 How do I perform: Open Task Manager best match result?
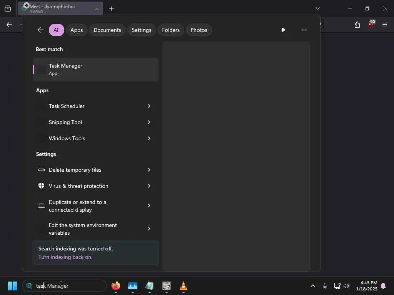pos(95,70)
